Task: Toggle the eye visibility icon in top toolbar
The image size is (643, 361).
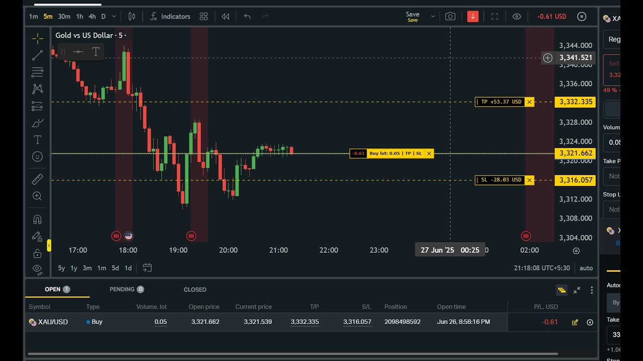Action: pos(516,17)
